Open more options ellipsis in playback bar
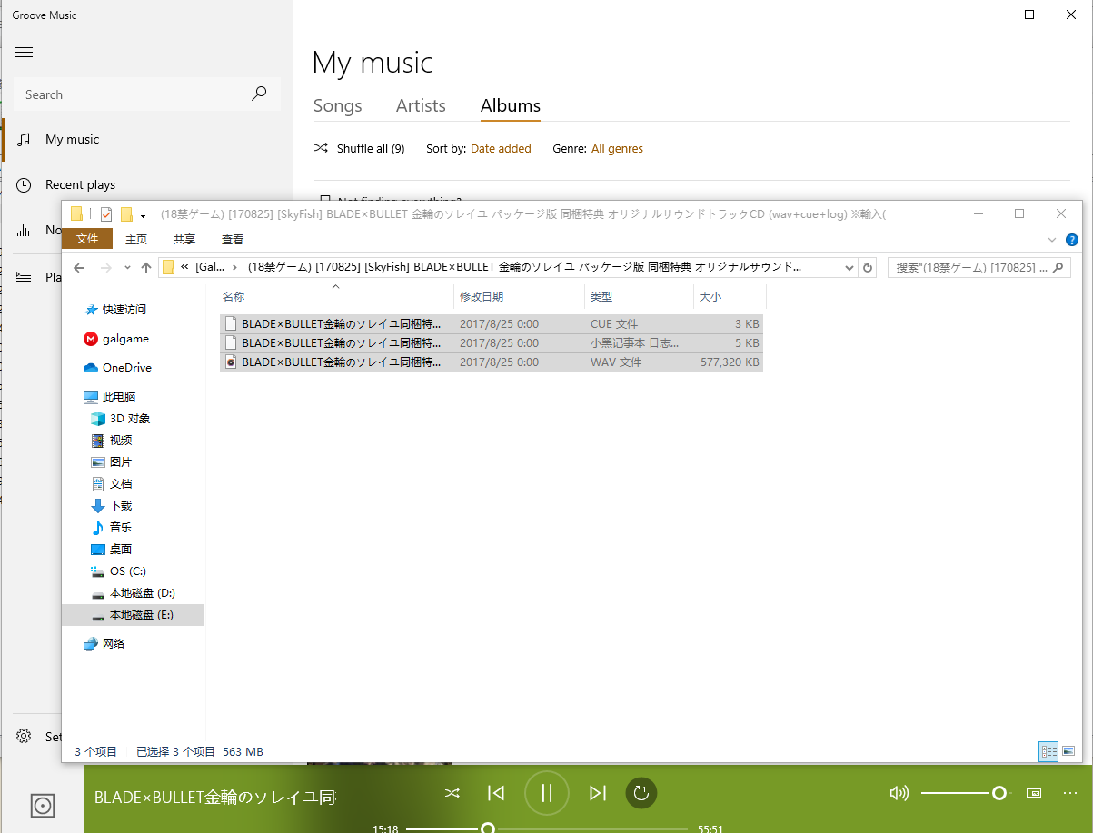Image resolution: width=1093 pixels, height=833 pixels. point(1069,793)
